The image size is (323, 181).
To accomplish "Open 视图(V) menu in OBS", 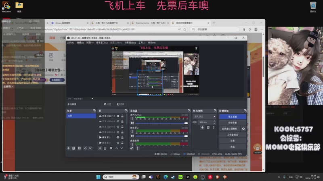I will click(x=90, y=43).
